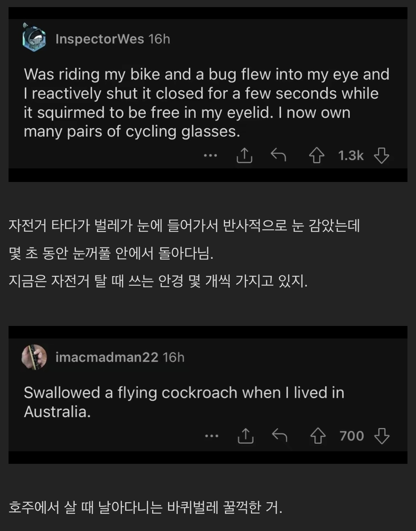Open imacmadman22's profile avatar

click(x=34, y=357)
